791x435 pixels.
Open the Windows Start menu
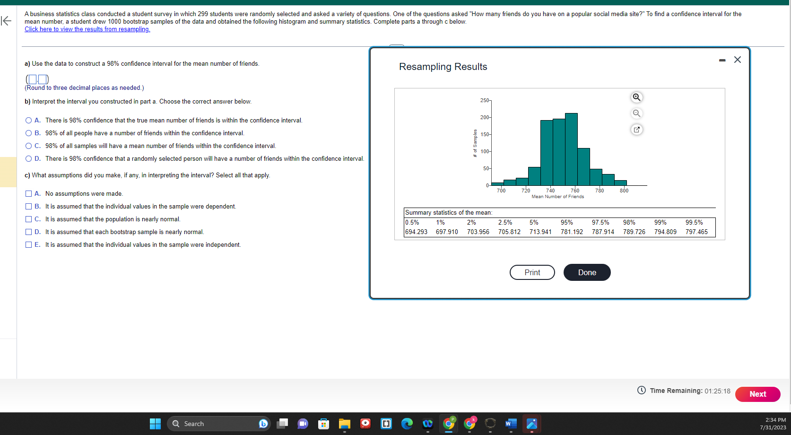click(155, 424)
